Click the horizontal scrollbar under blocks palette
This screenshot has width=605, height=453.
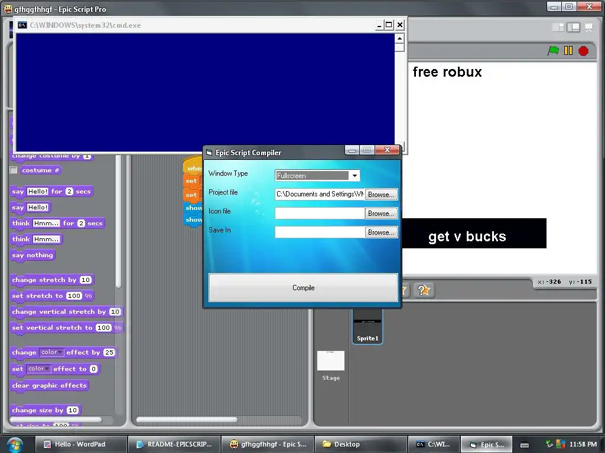[56, 419]
